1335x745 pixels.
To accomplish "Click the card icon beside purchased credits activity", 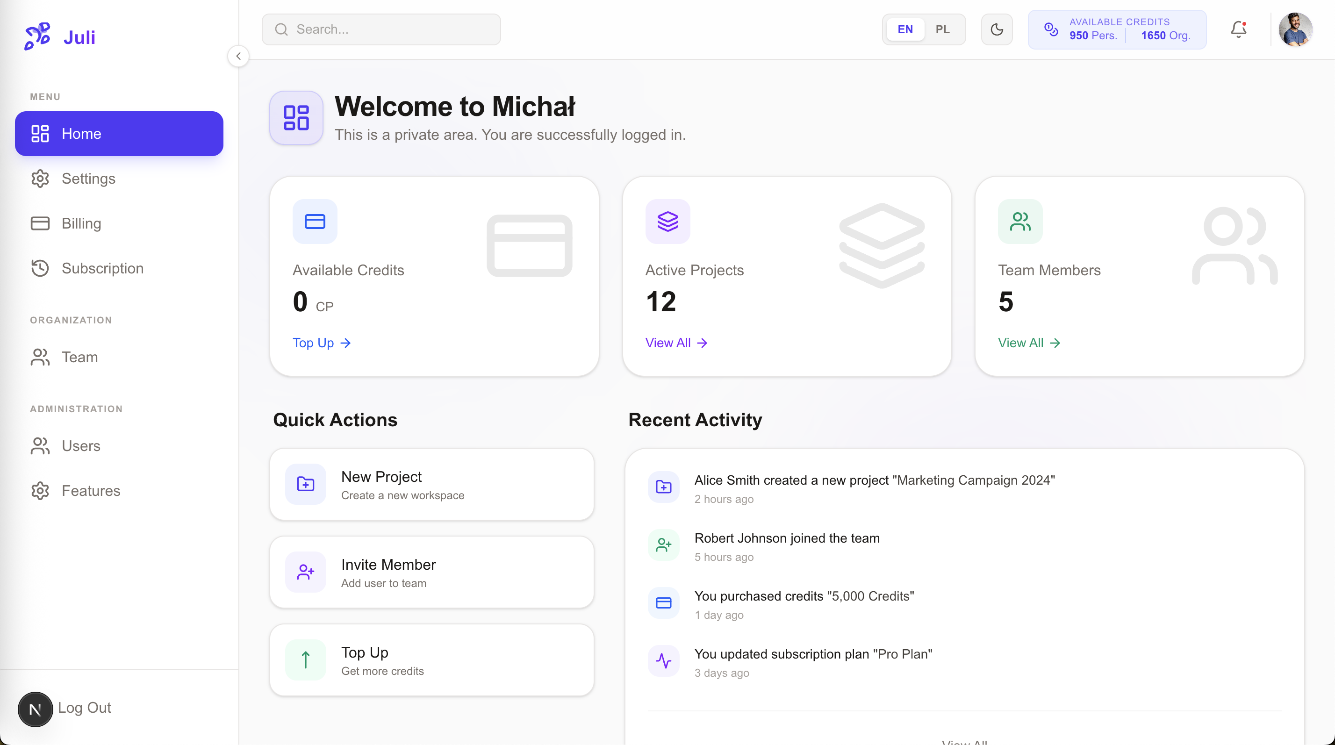I will pos(663,602).
